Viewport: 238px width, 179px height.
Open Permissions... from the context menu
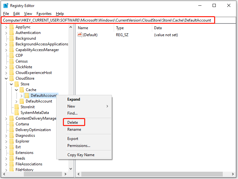pos(79,146)
